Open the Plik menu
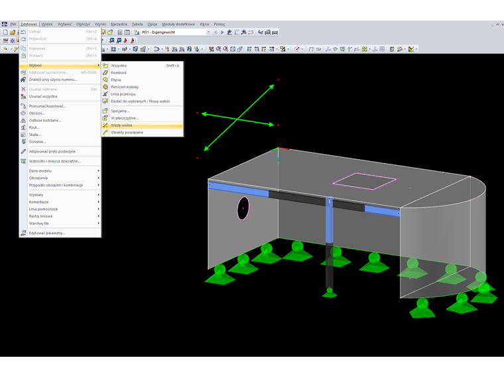The image size is (504, 378). [13, 24]
